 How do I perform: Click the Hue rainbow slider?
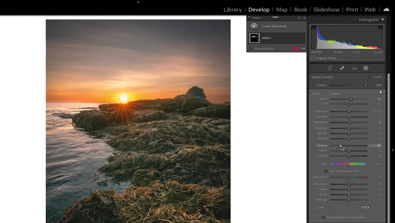pos(349,164)
